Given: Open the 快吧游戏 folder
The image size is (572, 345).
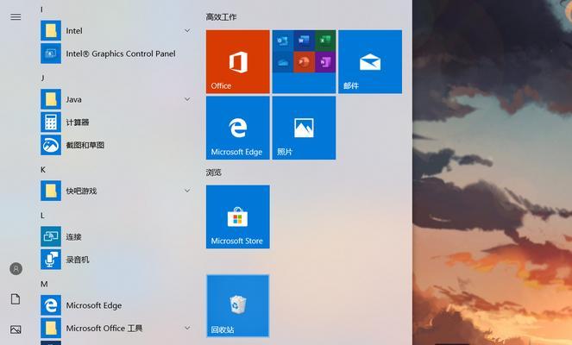Looking at the screenshot, I should pyautogui.click(x=116, y=191).
